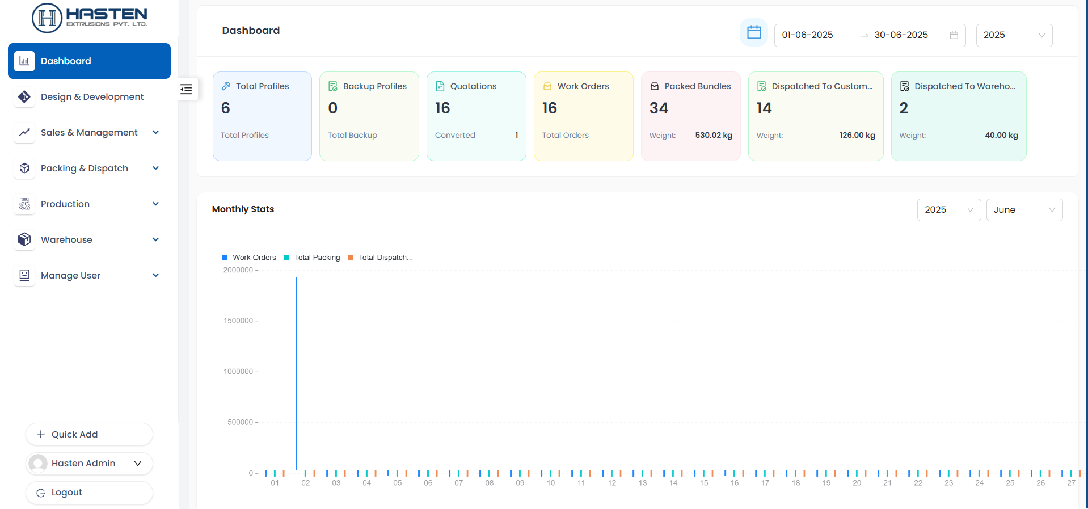Click the Manage User icon
The height and width of the screenshot is (509, 1088).
pos(24,276)
